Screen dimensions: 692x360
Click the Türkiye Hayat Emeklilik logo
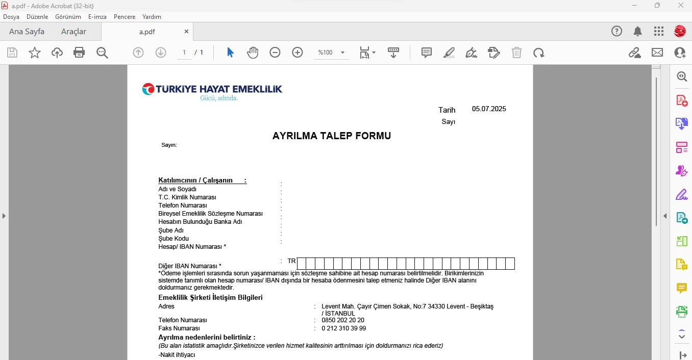212,91
